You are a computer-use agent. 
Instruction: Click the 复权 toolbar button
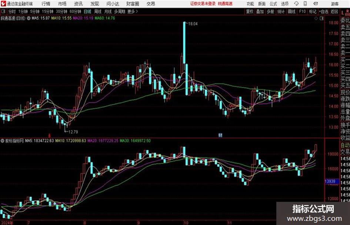(x=250, y=11)
